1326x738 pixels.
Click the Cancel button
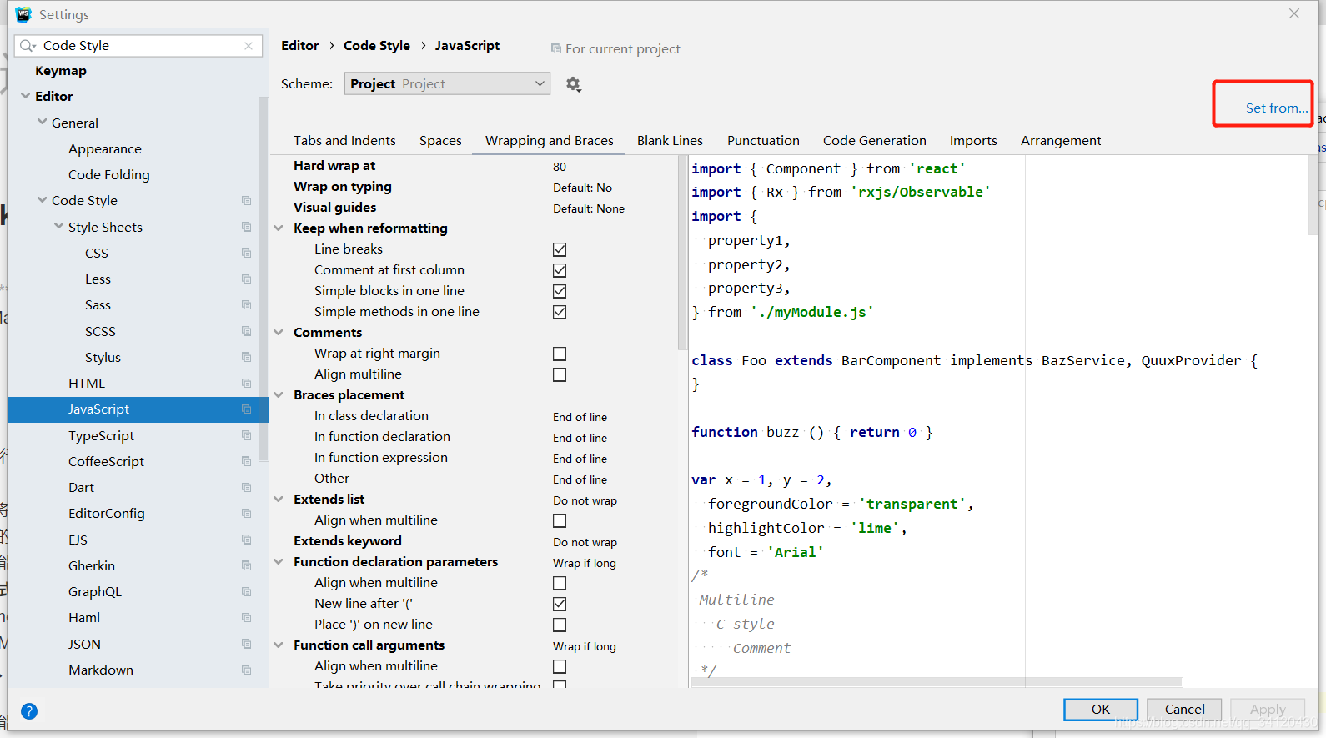1184,709
